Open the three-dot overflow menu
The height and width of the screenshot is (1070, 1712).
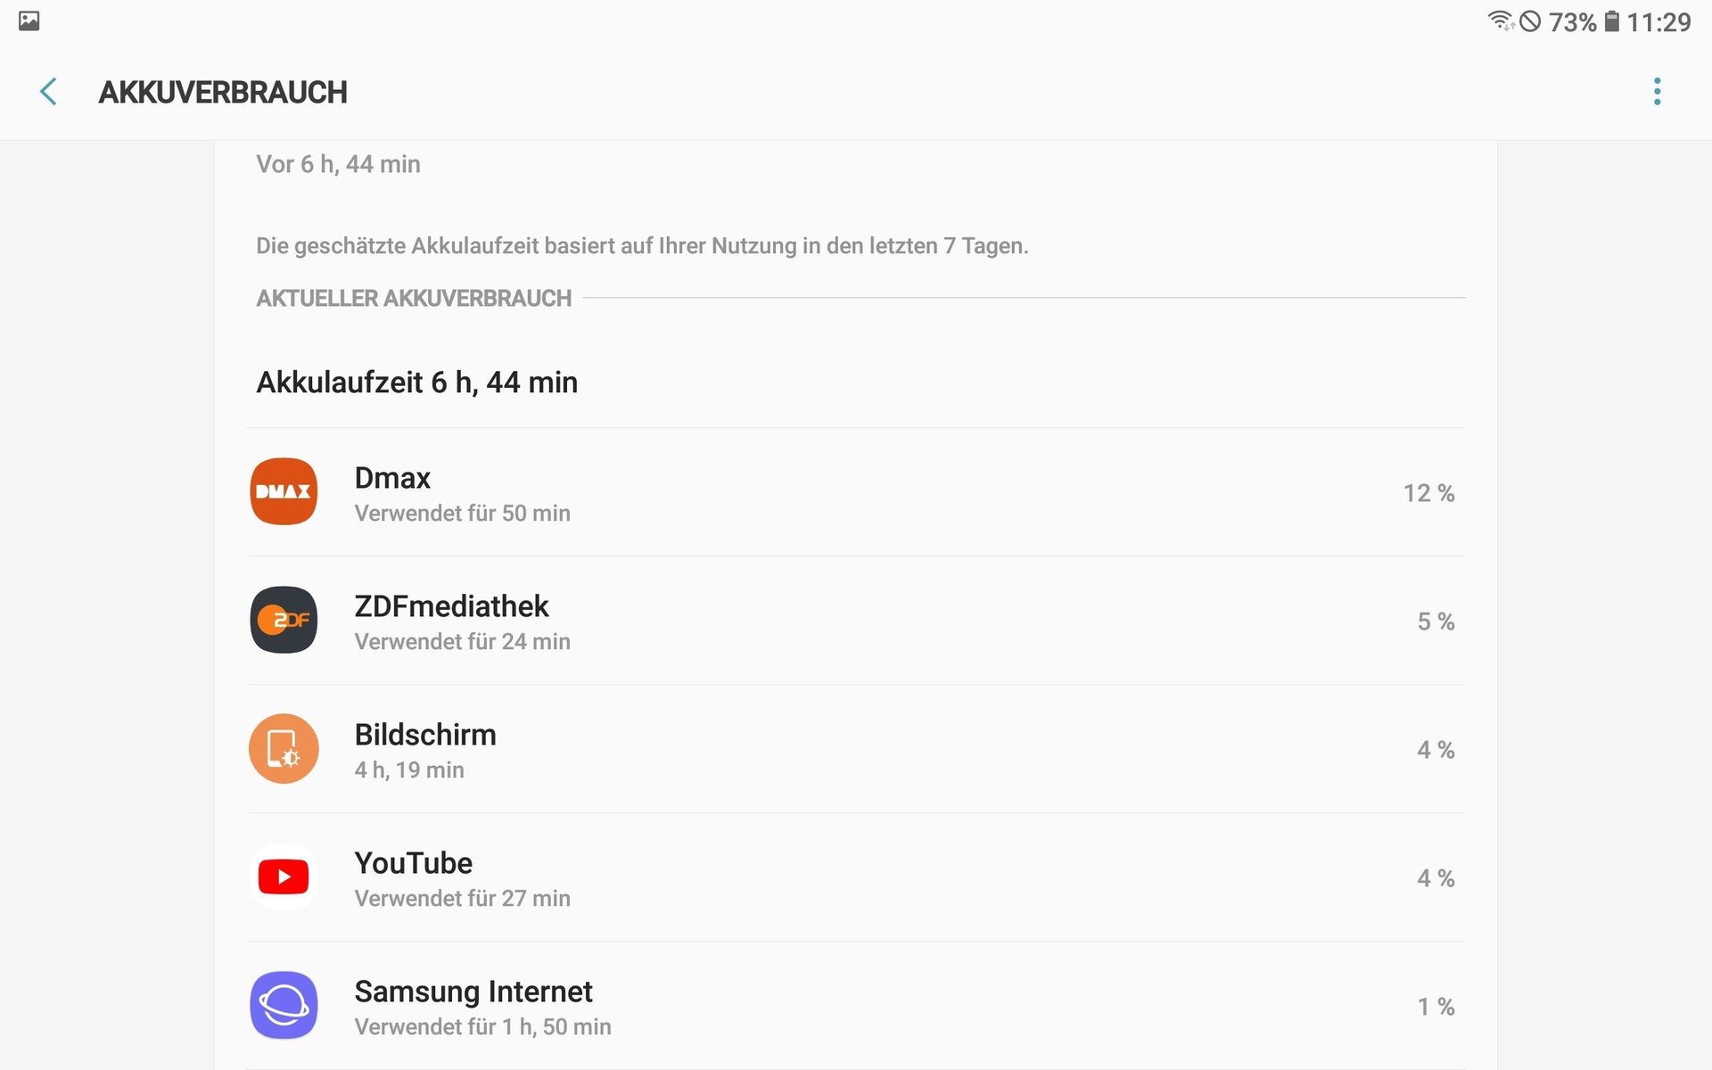(1657, 91)
